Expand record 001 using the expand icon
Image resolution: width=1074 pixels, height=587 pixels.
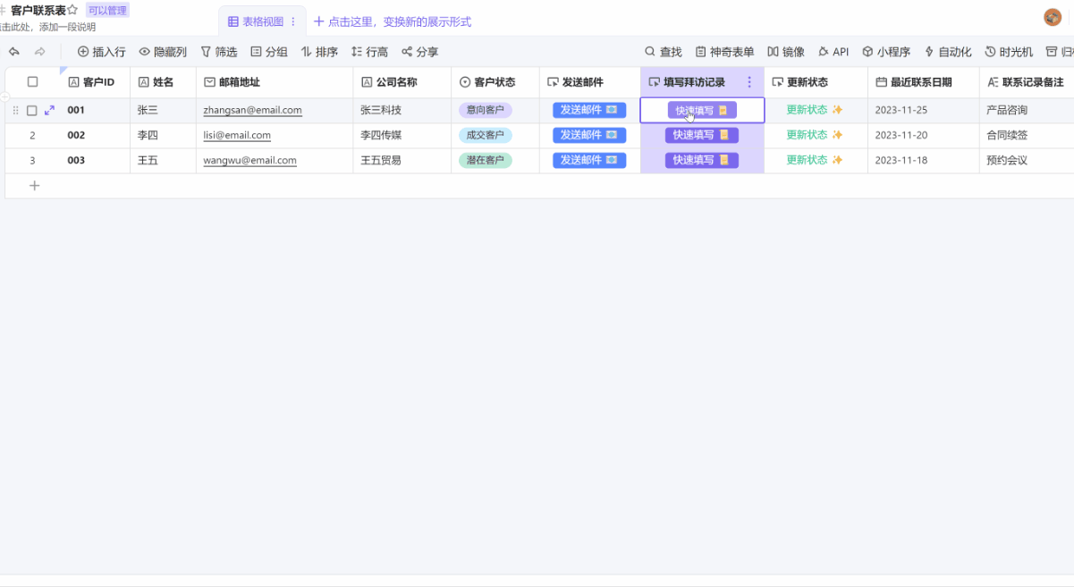pyautogui.click(x=49, y=110)
